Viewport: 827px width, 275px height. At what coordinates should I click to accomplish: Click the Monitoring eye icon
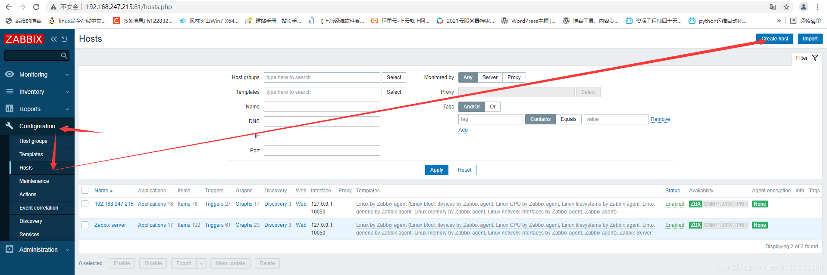tap(9, 74)
